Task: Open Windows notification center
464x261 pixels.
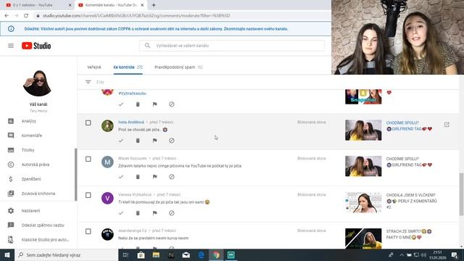Action: (455, 255)
